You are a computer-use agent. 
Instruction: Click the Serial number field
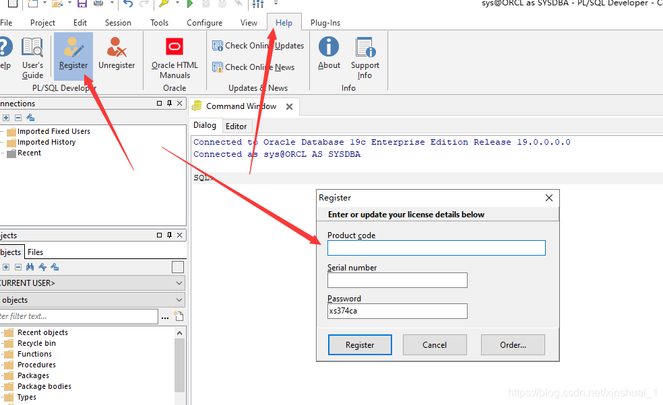[x=398, y=280]
